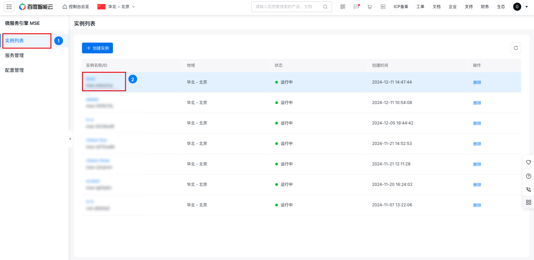Delete instance created 2024-11-21 14:52:53
This screenshot has height=260, width=534.
[477, 144]
